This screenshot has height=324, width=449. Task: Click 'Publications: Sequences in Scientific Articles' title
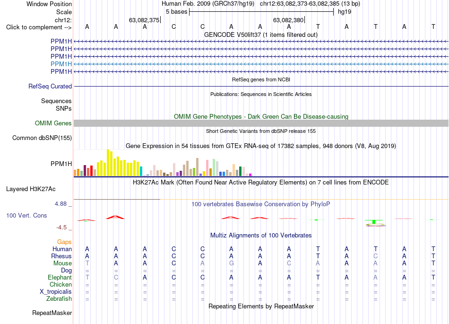pos(261,94)
